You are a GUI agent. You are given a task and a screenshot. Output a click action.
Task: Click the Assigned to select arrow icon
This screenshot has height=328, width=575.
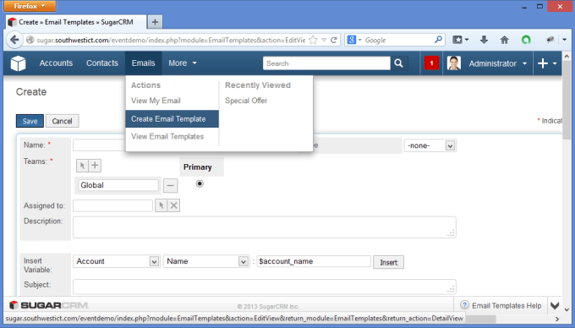click(x=161, y=205)
